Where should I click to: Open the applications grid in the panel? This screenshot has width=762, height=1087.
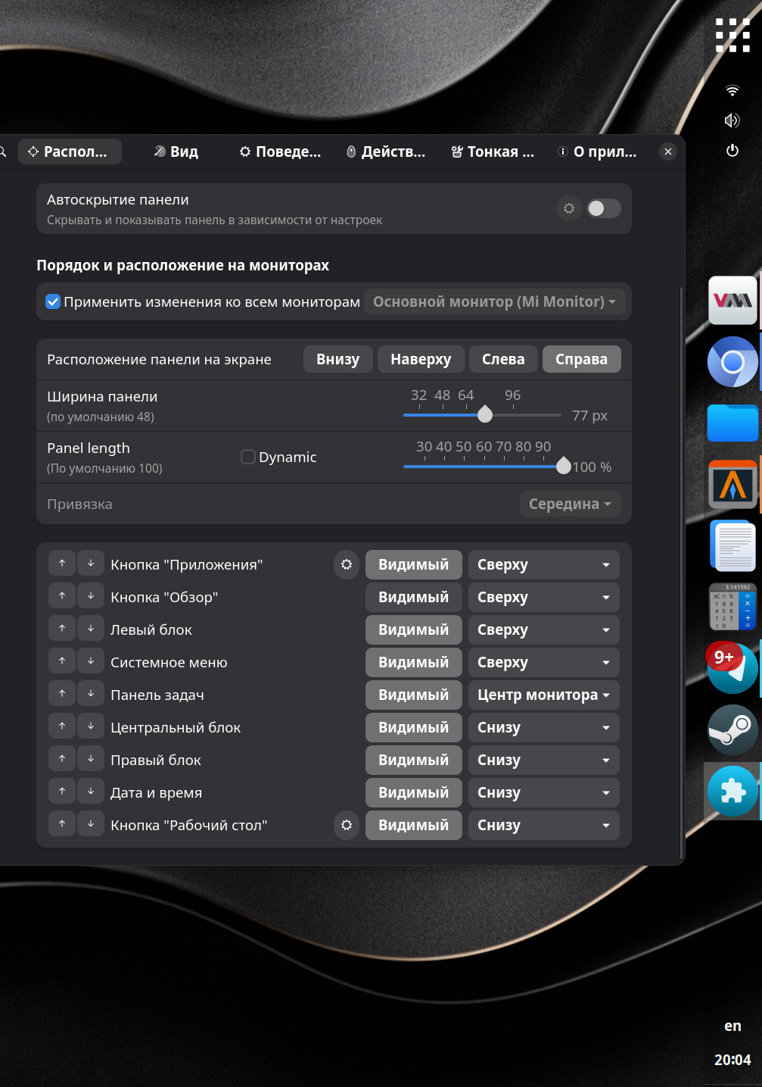click(732, 36)
